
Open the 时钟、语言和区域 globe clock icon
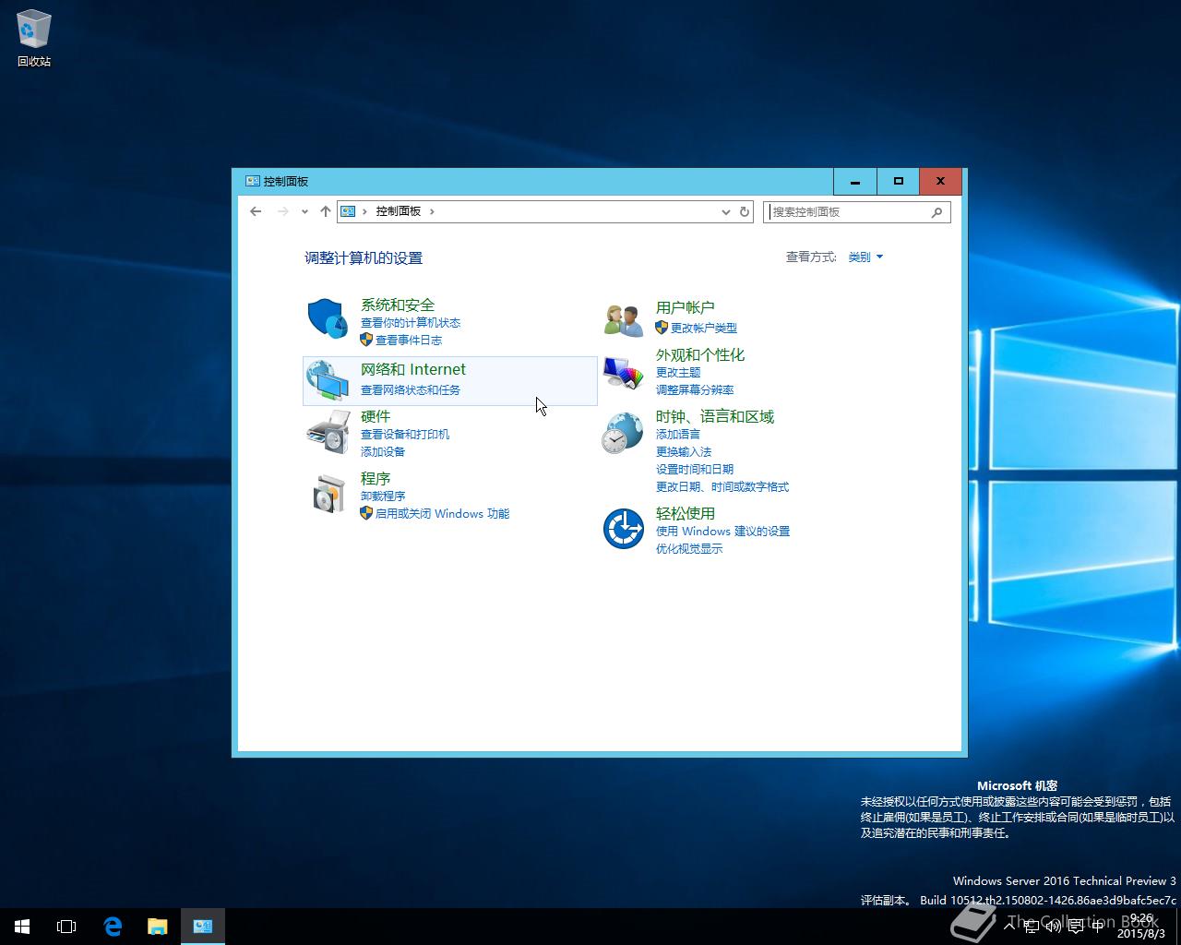click(623, 434)
